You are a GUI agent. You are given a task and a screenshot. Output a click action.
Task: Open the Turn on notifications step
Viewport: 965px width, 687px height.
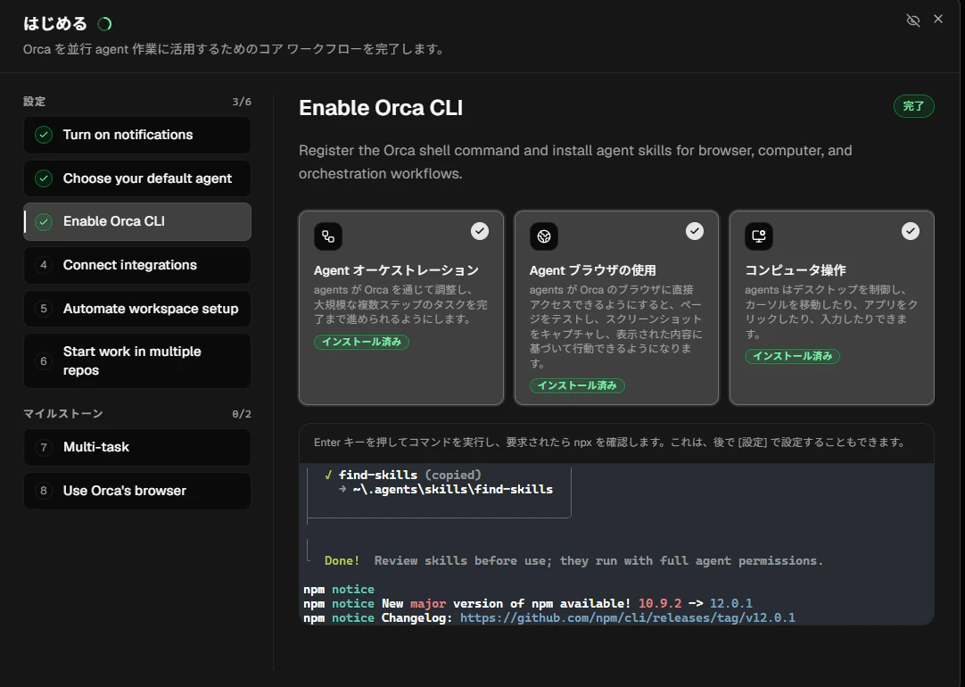[x=137, y=135]
